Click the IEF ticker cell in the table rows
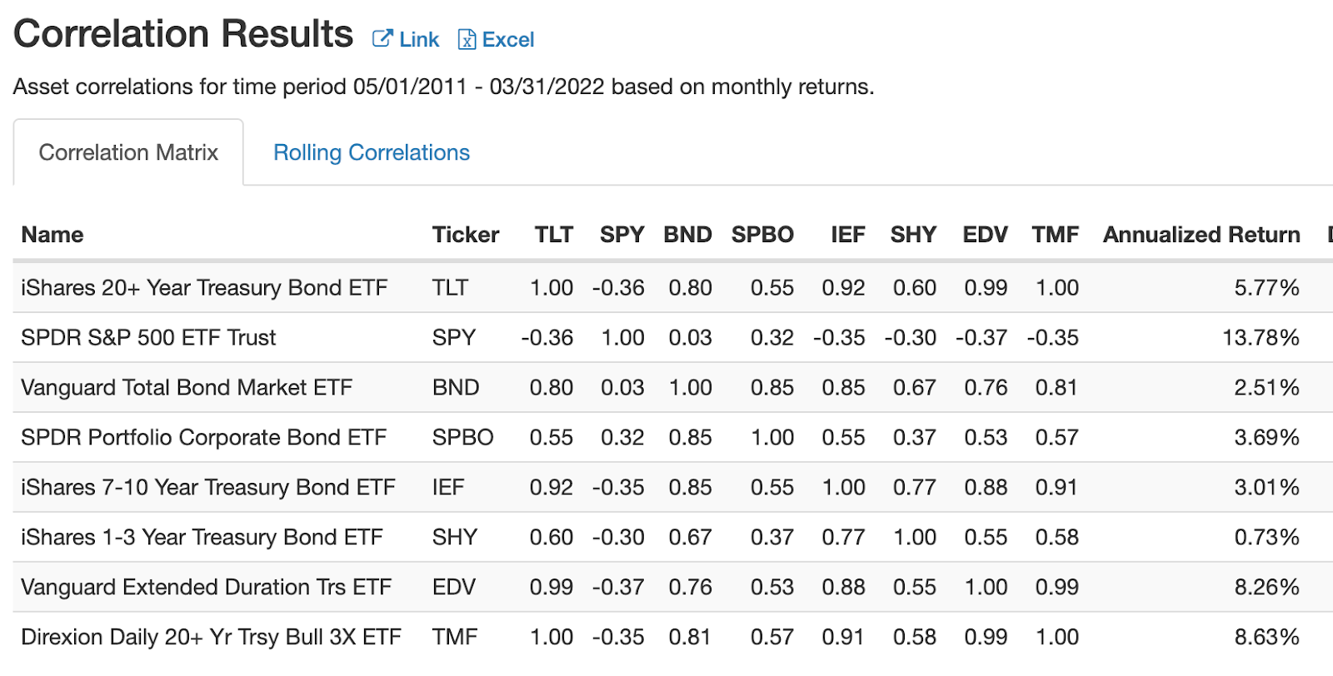This screenshot has width=1333, height=676. click(x=448, y=488)
